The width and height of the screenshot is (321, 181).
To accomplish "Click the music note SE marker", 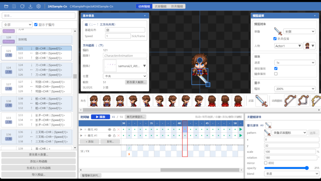I will (x=129, y=148).
